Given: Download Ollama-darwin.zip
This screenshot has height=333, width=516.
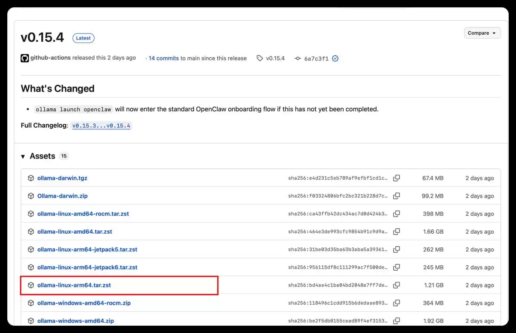Looking at the screenshot, I should 62,196.
